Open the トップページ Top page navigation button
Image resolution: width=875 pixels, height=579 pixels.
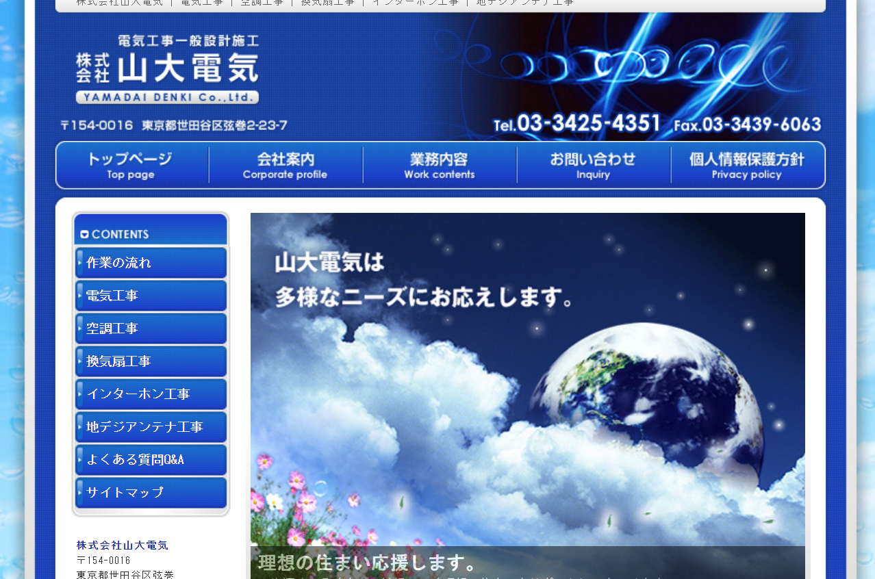[x=131, y=165]
